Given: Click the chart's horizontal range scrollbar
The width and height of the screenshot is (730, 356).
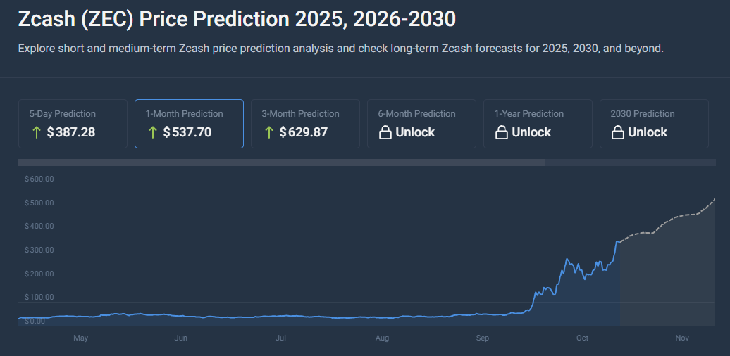Looking at the screenshot, I should pyautogui.click(x=281, y=163).
